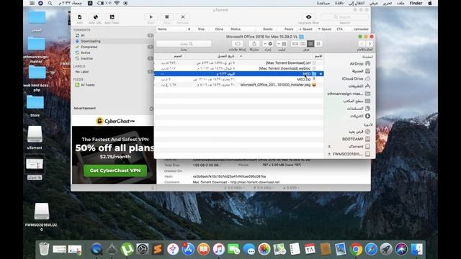
Task: Switch Finder to icon view
Action: click(318, 44)
